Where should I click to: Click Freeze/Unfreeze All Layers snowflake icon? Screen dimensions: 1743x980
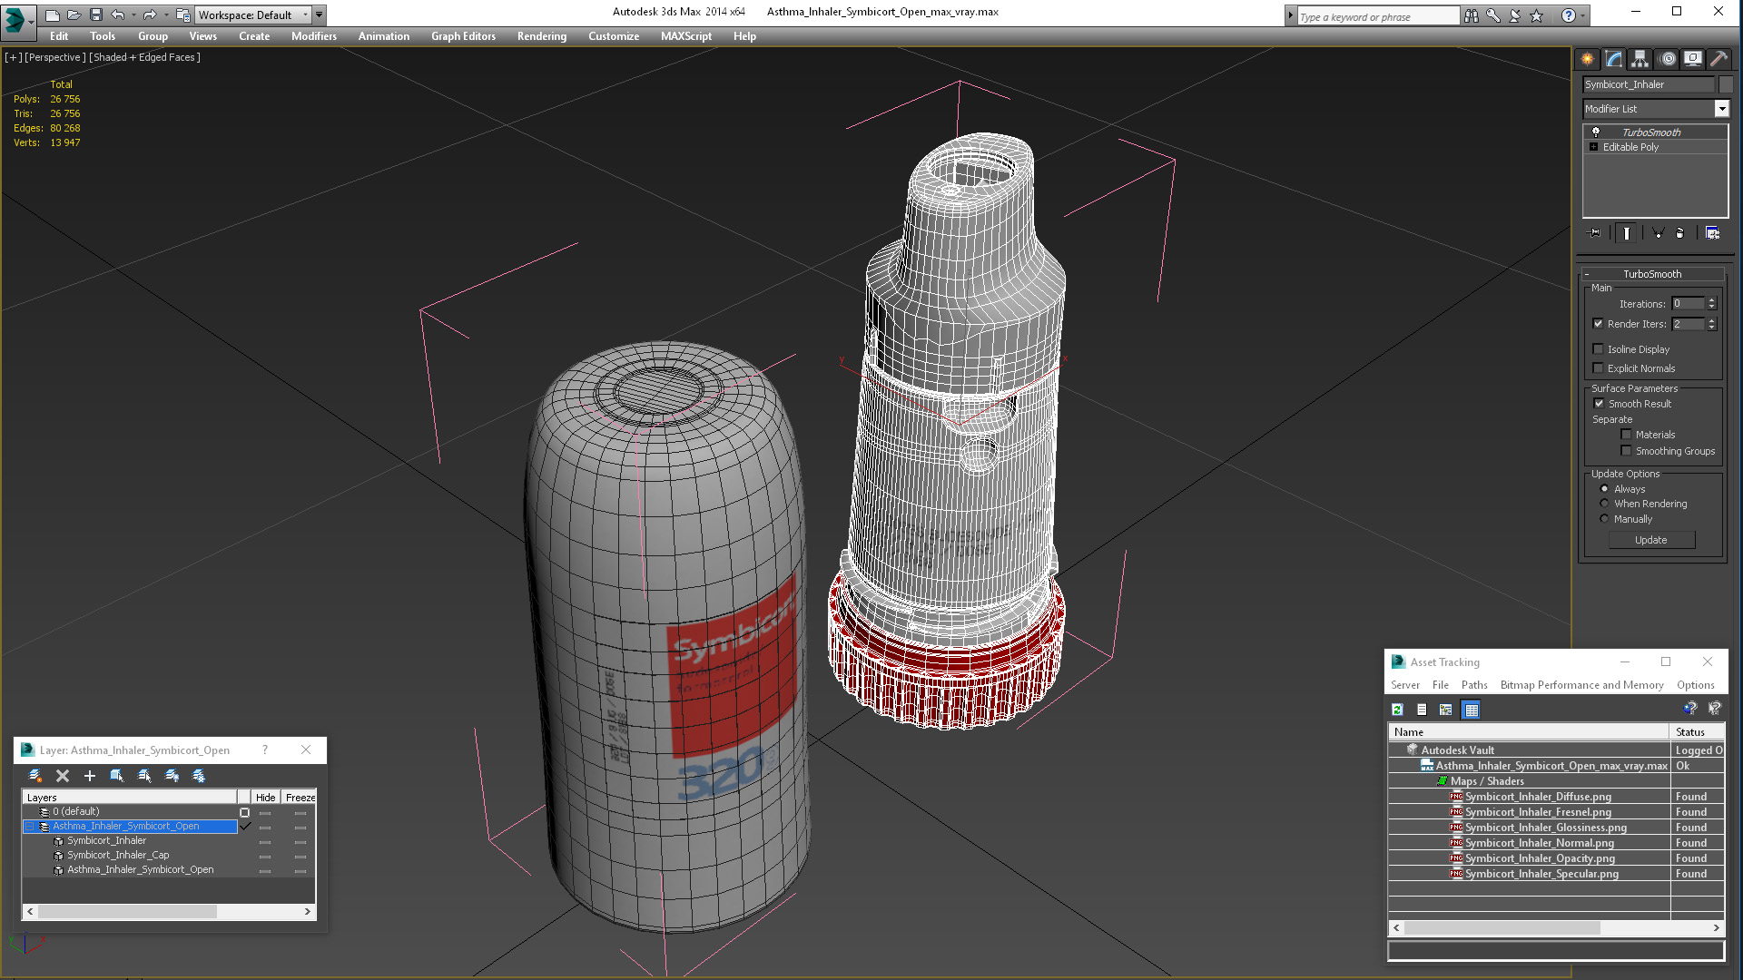coord(199,776)
